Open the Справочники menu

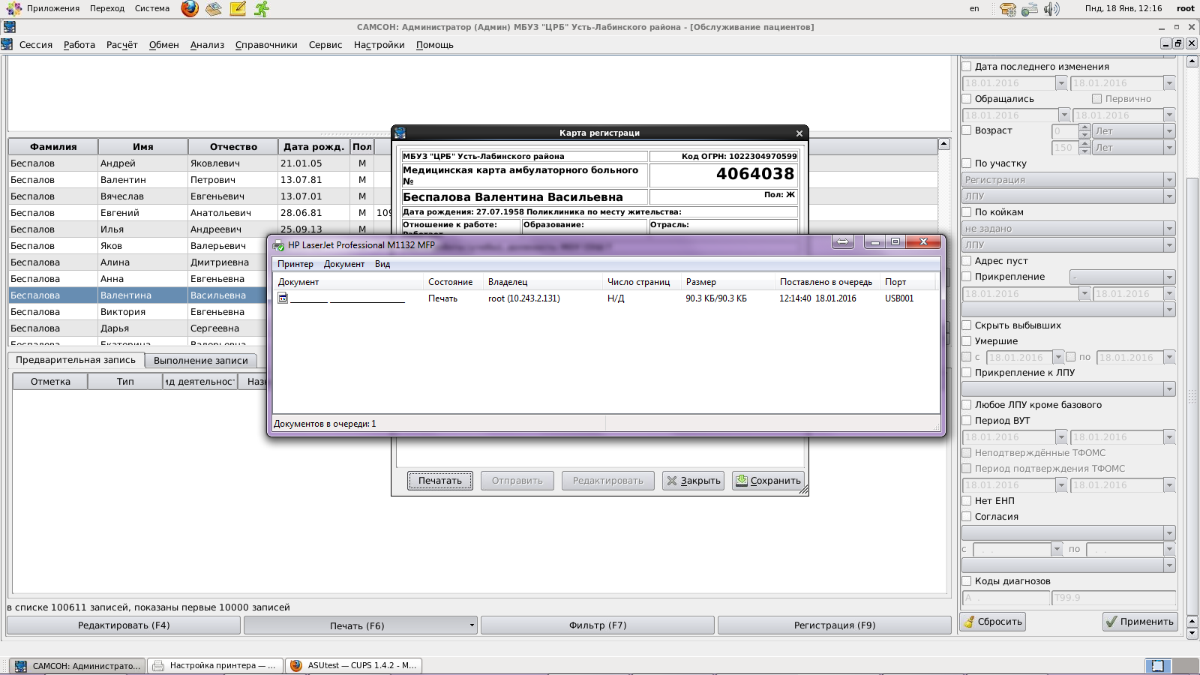tap(266, 45)
